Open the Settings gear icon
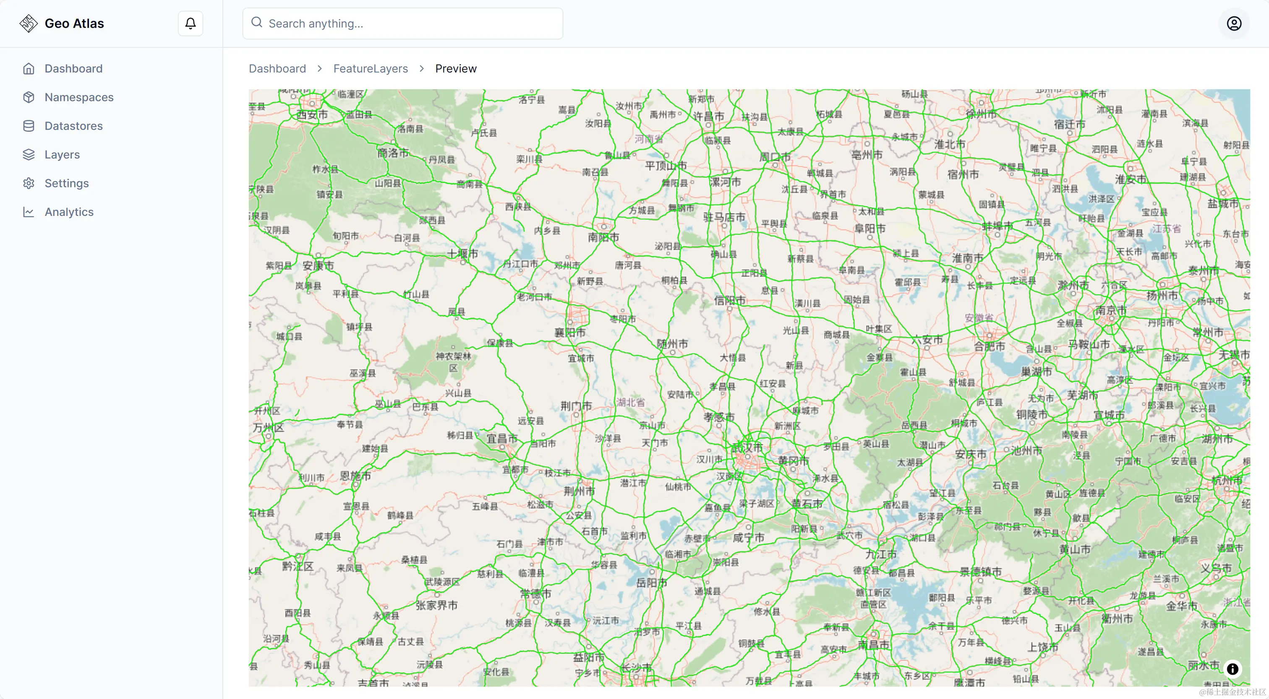 29,183
